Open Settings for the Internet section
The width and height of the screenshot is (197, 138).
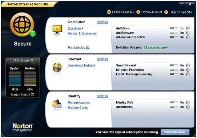102,59
